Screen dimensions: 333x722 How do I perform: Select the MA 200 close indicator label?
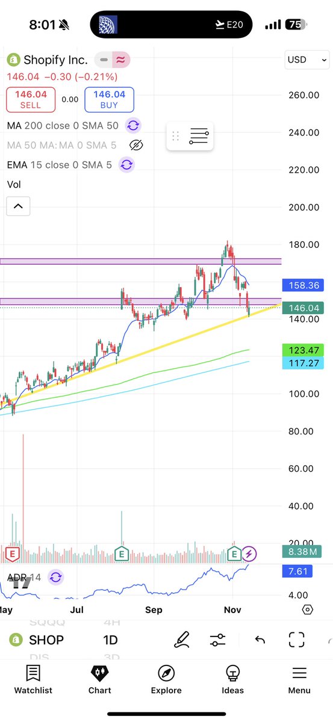pos(63,126)
